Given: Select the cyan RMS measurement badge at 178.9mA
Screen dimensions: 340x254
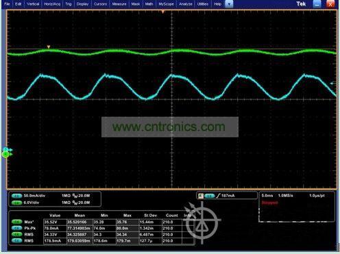Looking at the screenshot, I should 16,241.
